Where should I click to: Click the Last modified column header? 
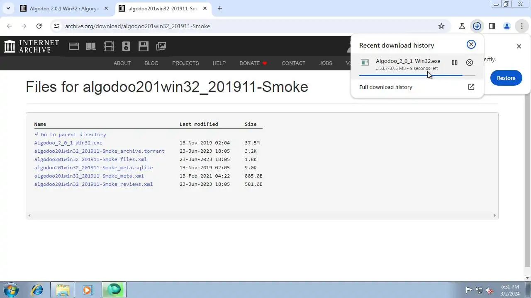point(199,124)
